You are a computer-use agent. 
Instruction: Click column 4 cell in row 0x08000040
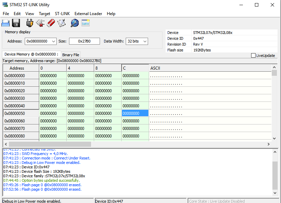pos(80,106)
